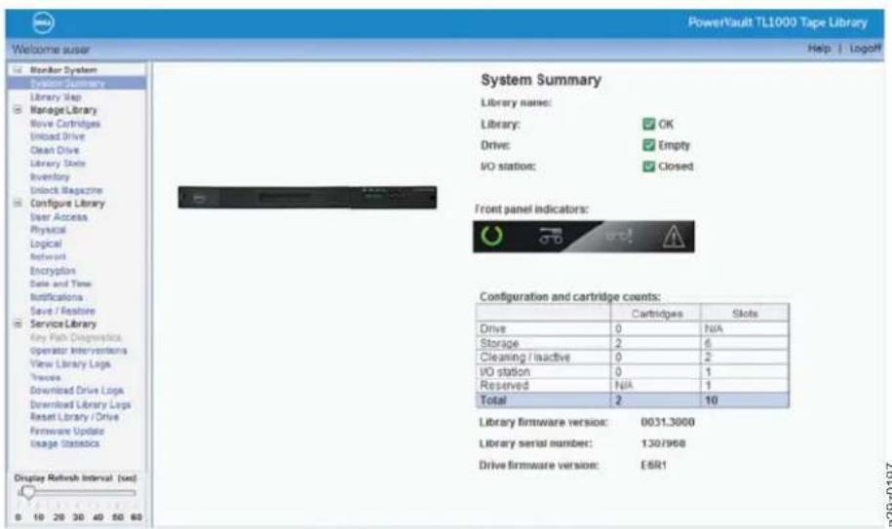This screenshot has height=529, width=892.
Task: Open Usage Statistics
Action: tap(64, 444)
